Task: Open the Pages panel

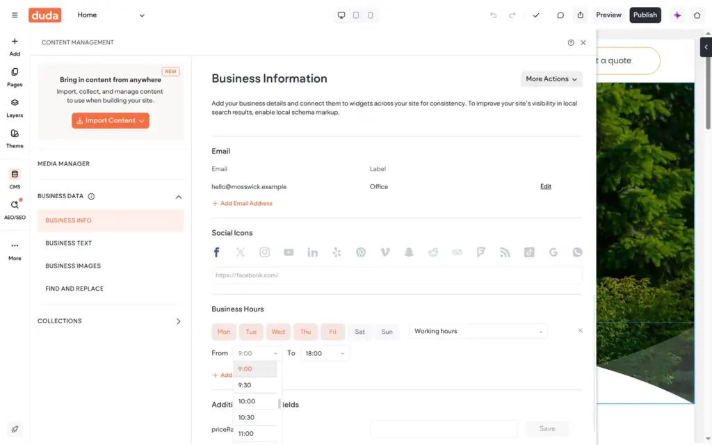Action: (x=15, y=77)
